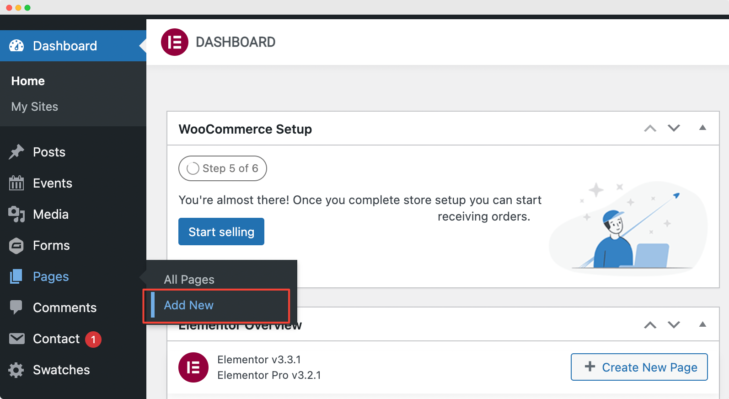Expand the Pages submenu arrow
729x399 pixels.
142,276
